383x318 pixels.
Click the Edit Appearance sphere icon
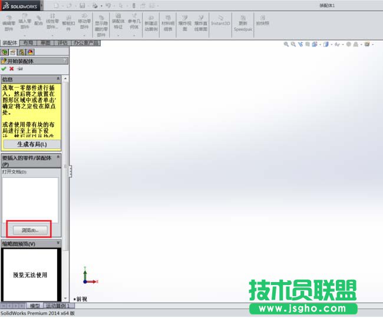coord(349,44)
